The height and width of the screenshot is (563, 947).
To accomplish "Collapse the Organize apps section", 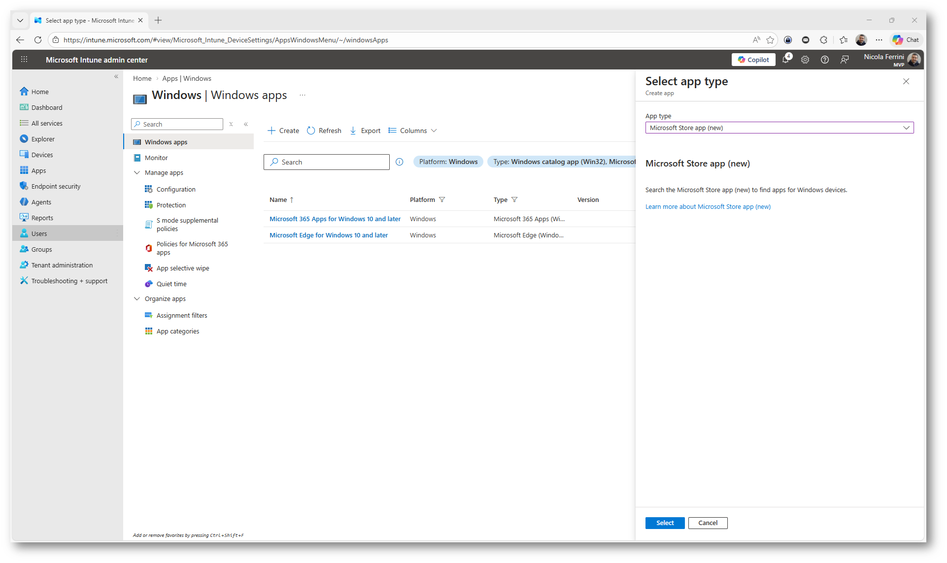I will click(x=137, y=299).
